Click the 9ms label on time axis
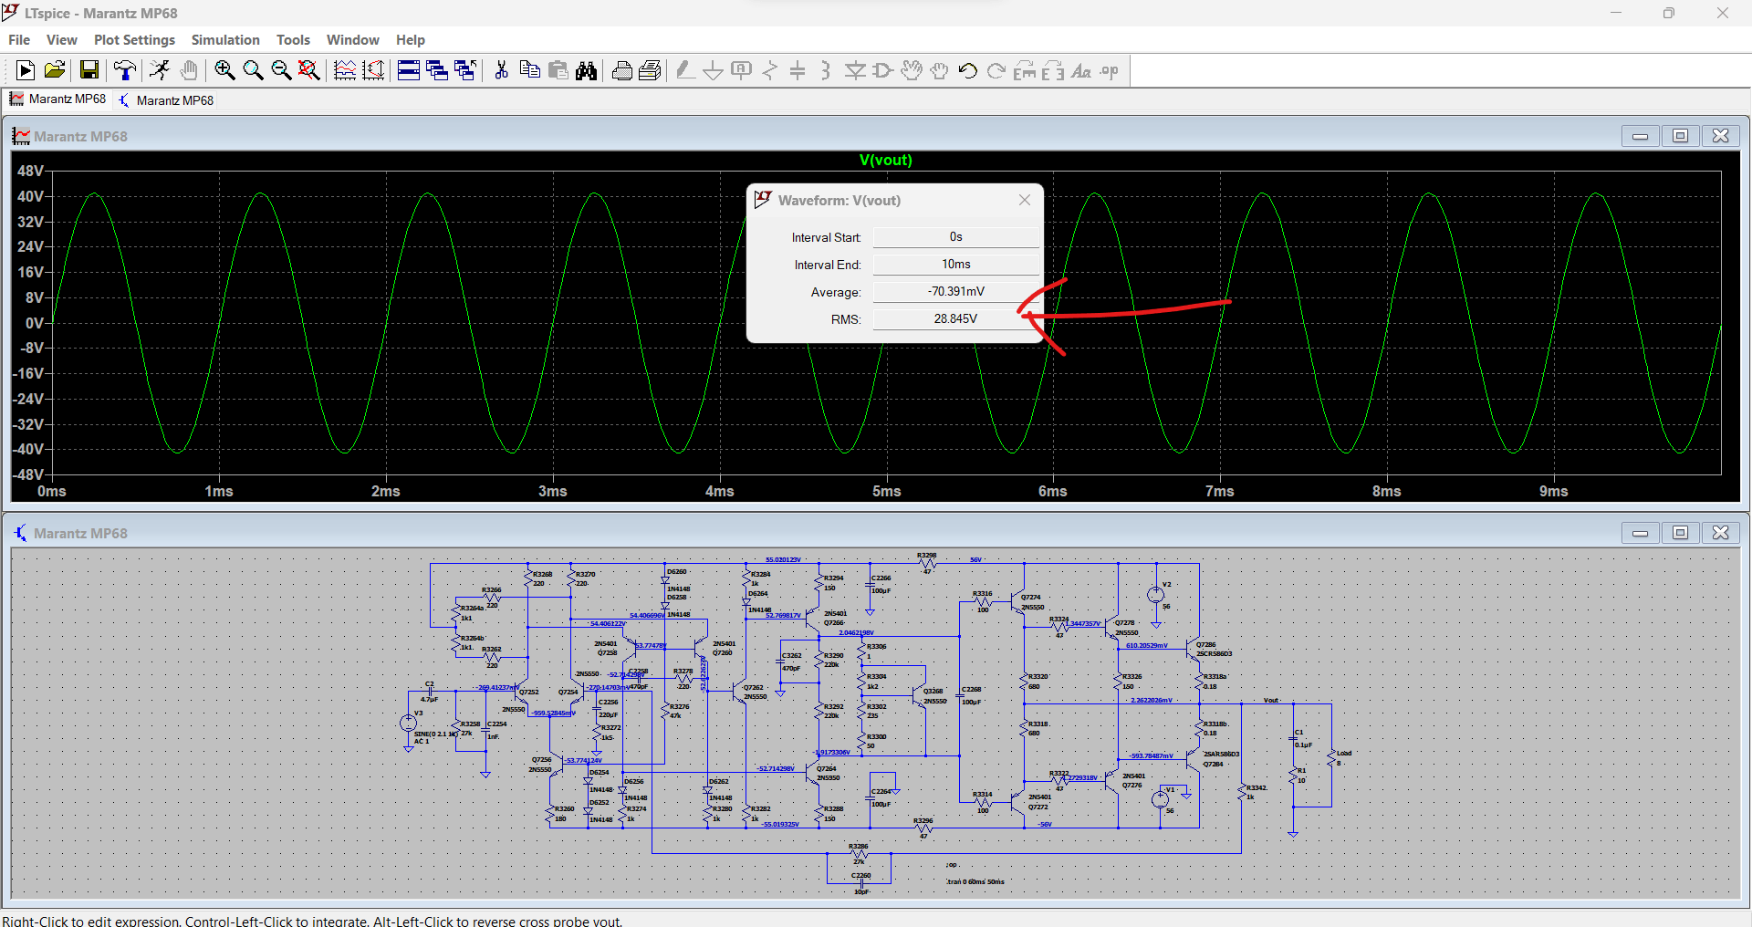The image size is (1752, 927). tap(1554, 491)
